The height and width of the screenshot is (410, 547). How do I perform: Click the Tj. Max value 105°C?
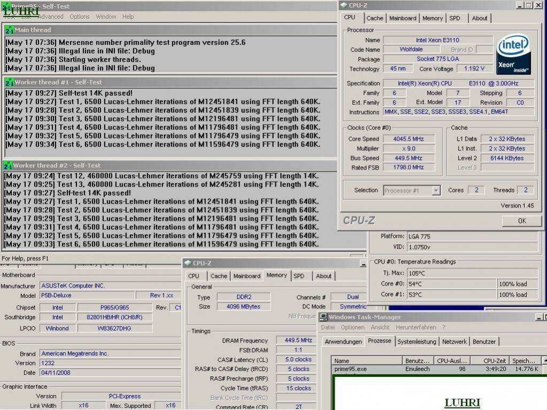472,273
